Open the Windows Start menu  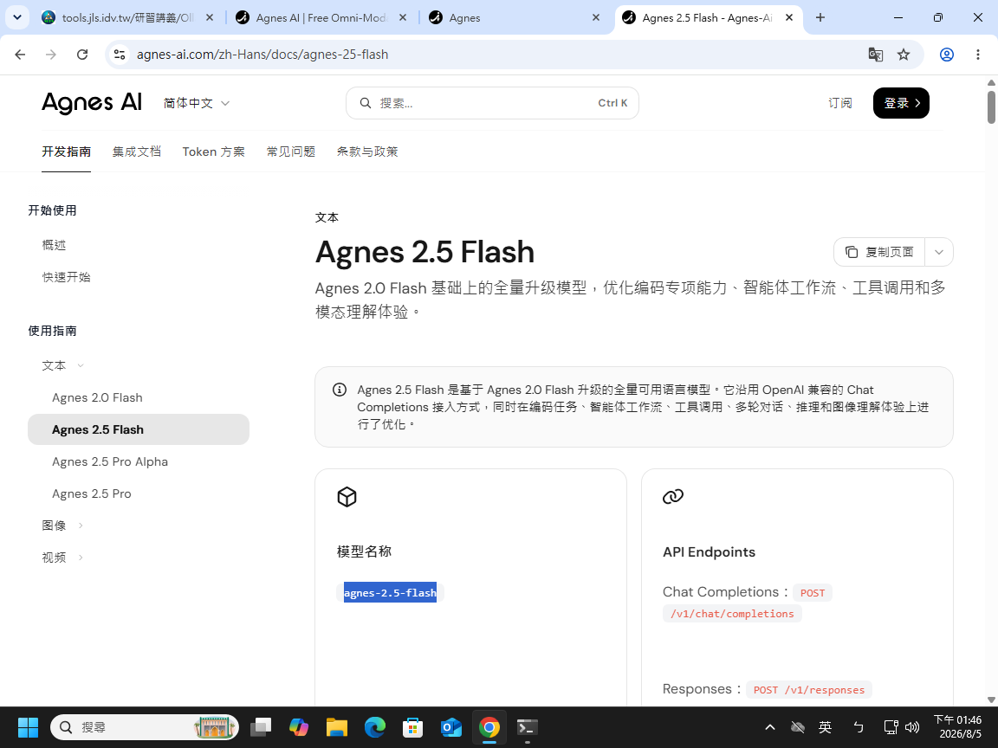[28, 727]
